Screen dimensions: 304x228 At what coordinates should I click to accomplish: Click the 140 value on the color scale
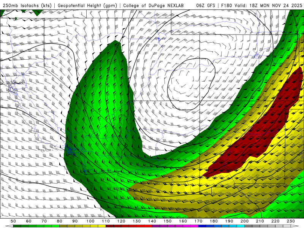coord(152,221)
